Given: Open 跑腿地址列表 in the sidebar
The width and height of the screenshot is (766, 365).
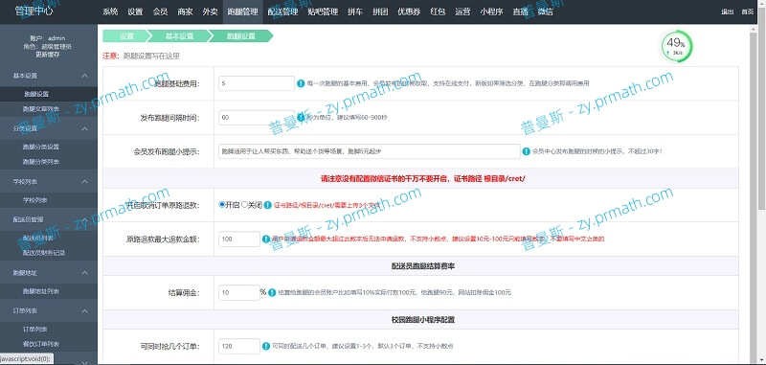Looking at the screenshot, I should [x=41, y=291].
